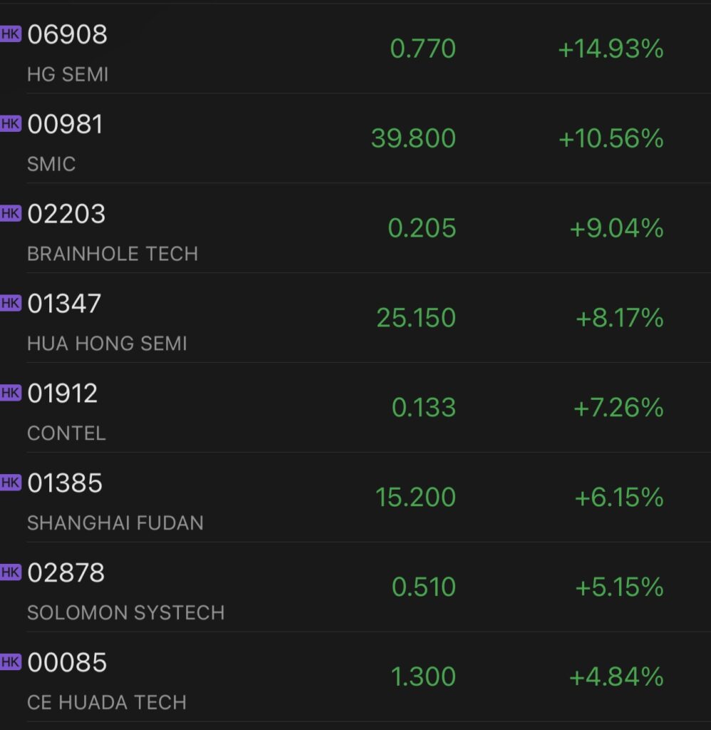Open CE HUADA TECH quote
Screen dimensions: 711x730
(x=355, y=677)
